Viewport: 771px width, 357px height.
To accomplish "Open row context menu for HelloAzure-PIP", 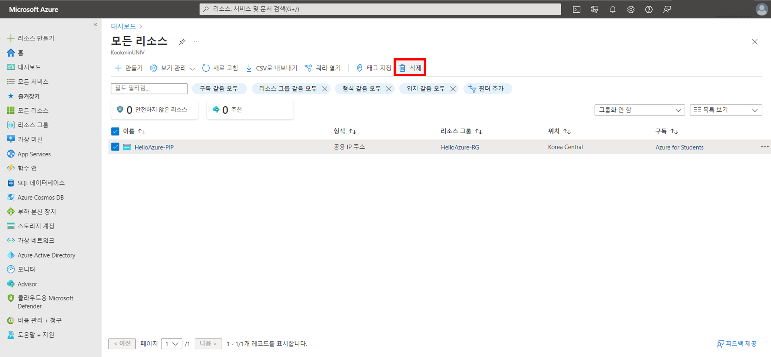I will [765, 147].
